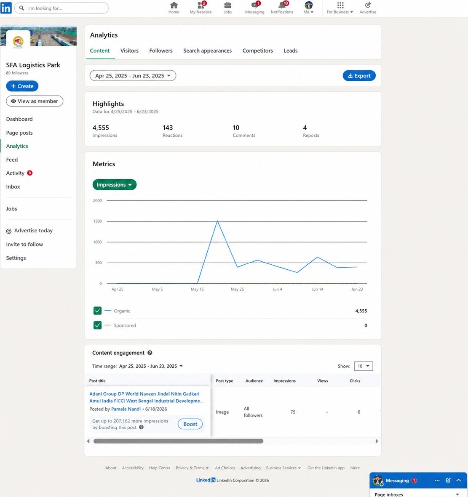This screenshot has width=468, height=497.
Task: Click the Boost button
Action: [x=190, y=424]
